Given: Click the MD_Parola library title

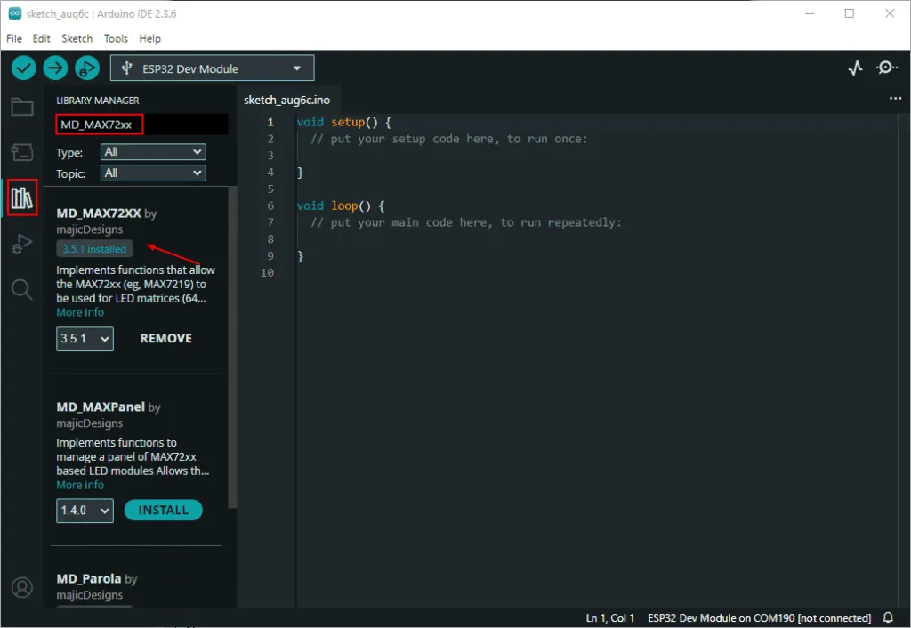Looking at the screenshot, I should pos(89,578).
